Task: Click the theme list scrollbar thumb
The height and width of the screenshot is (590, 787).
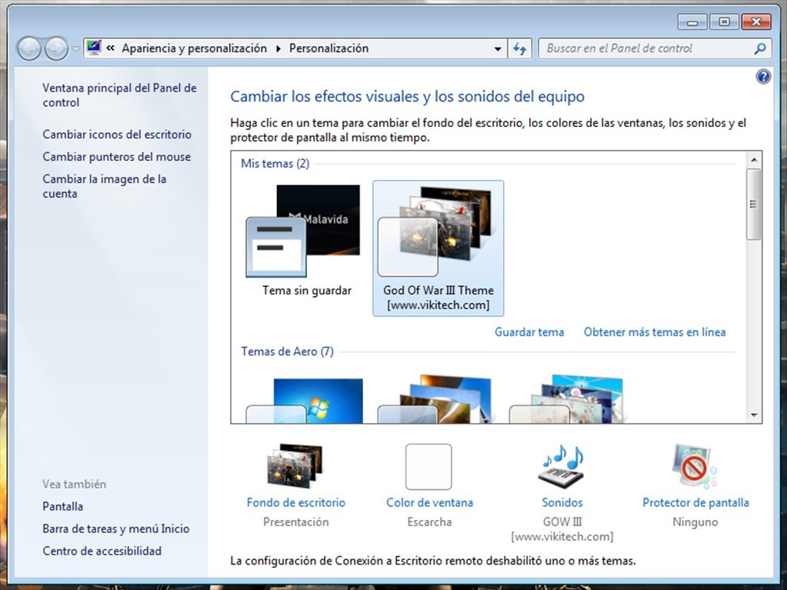Action: pos(753,204)
